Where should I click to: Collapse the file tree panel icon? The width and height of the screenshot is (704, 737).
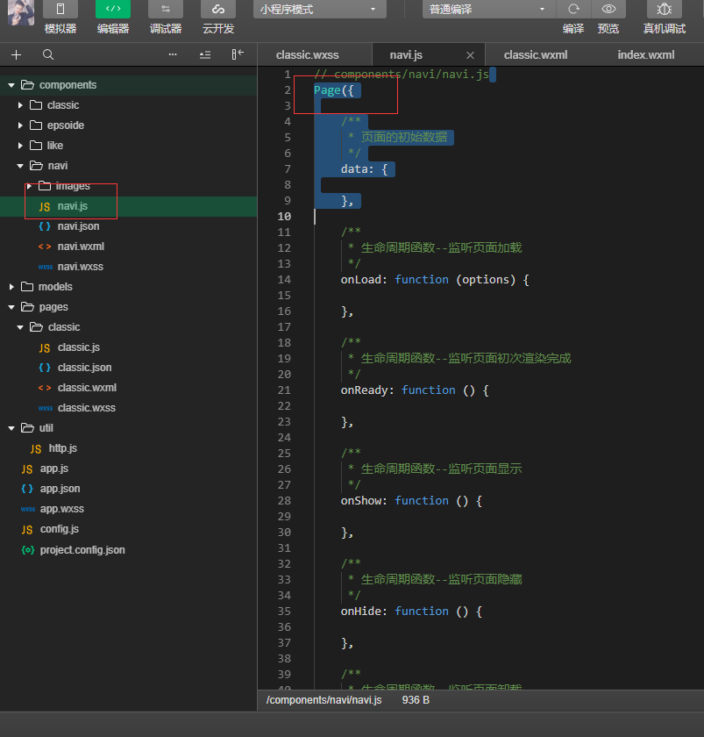(237, 54)
